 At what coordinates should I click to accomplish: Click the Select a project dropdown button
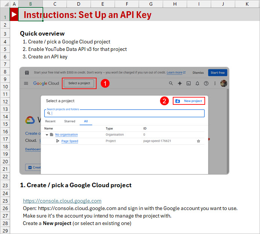[x=79, y=83]
